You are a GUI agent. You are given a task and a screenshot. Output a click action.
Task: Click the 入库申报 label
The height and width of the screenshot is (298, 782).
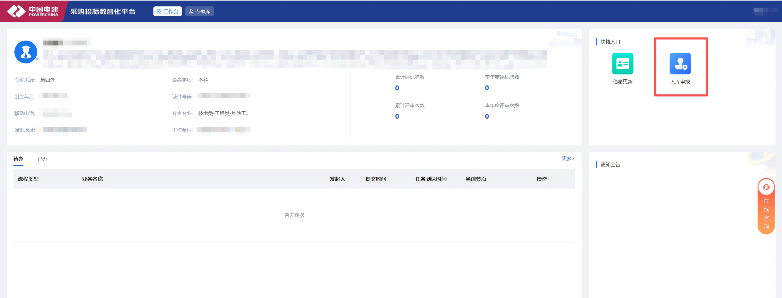point(680,81)
